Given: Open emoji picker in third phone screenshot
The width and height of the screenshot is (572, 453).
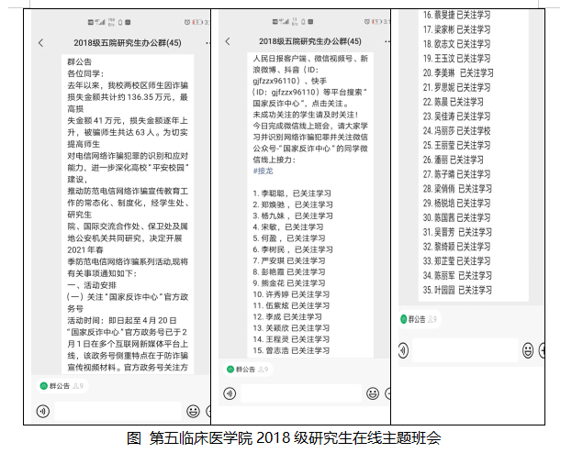Looking at the screenshot, I should (x=528, y=350).
